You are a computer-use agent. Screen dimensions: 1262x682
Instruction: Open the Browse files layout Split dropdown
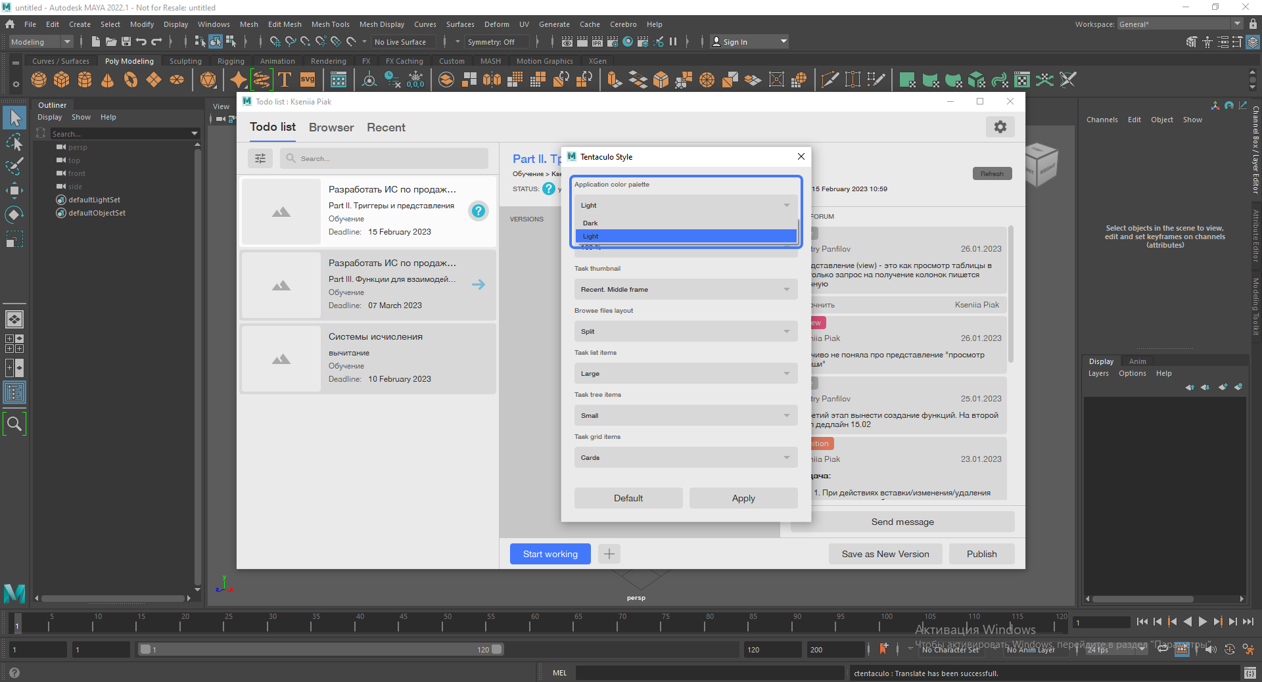point(686,331)
